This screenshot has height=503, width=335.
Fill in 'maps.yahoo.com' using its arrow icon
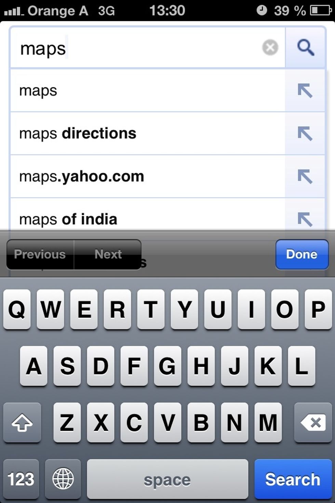click(x=305, y=177)
